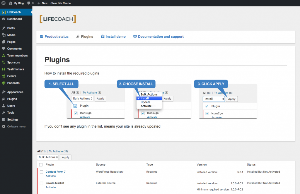
Task: Click Activate under Contact Form 7
Action: 51,176
